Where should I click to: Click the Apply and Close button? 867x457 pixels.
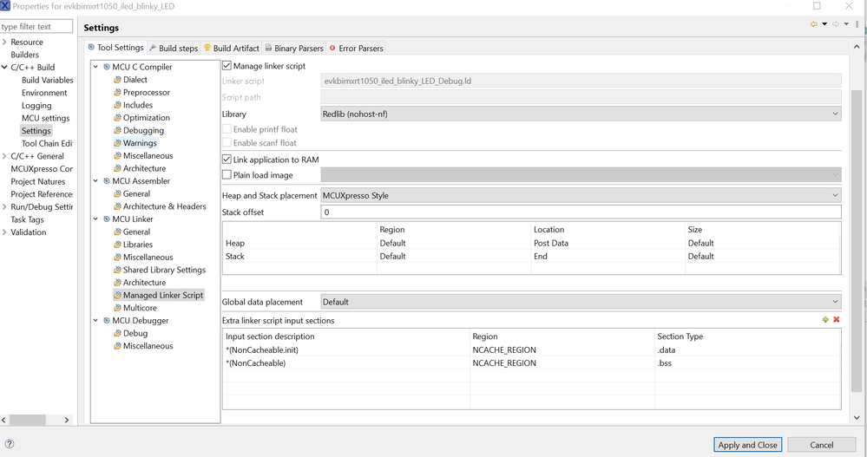(747, 445)
